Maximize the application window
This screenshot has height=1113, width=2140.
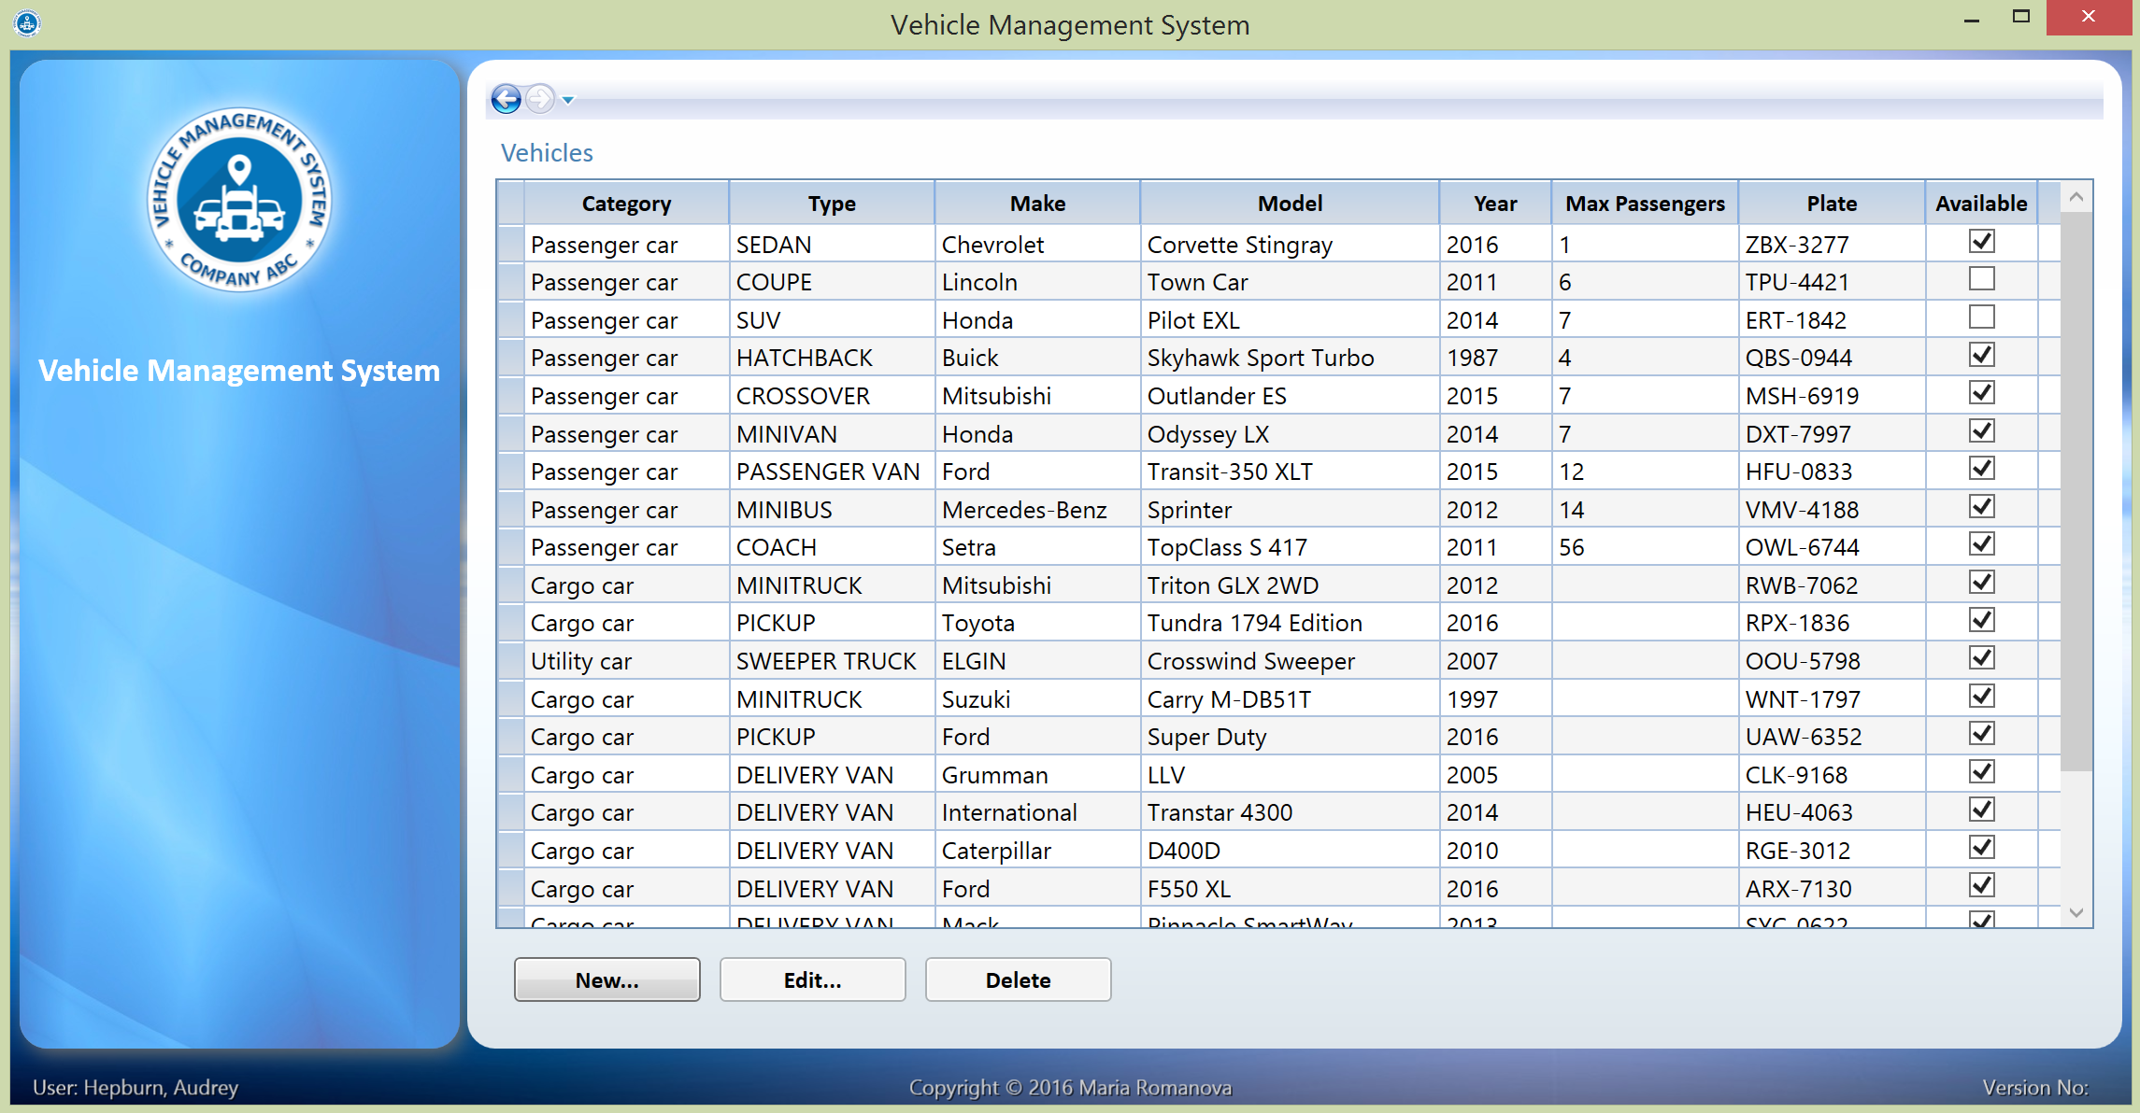click(2021, 17)
